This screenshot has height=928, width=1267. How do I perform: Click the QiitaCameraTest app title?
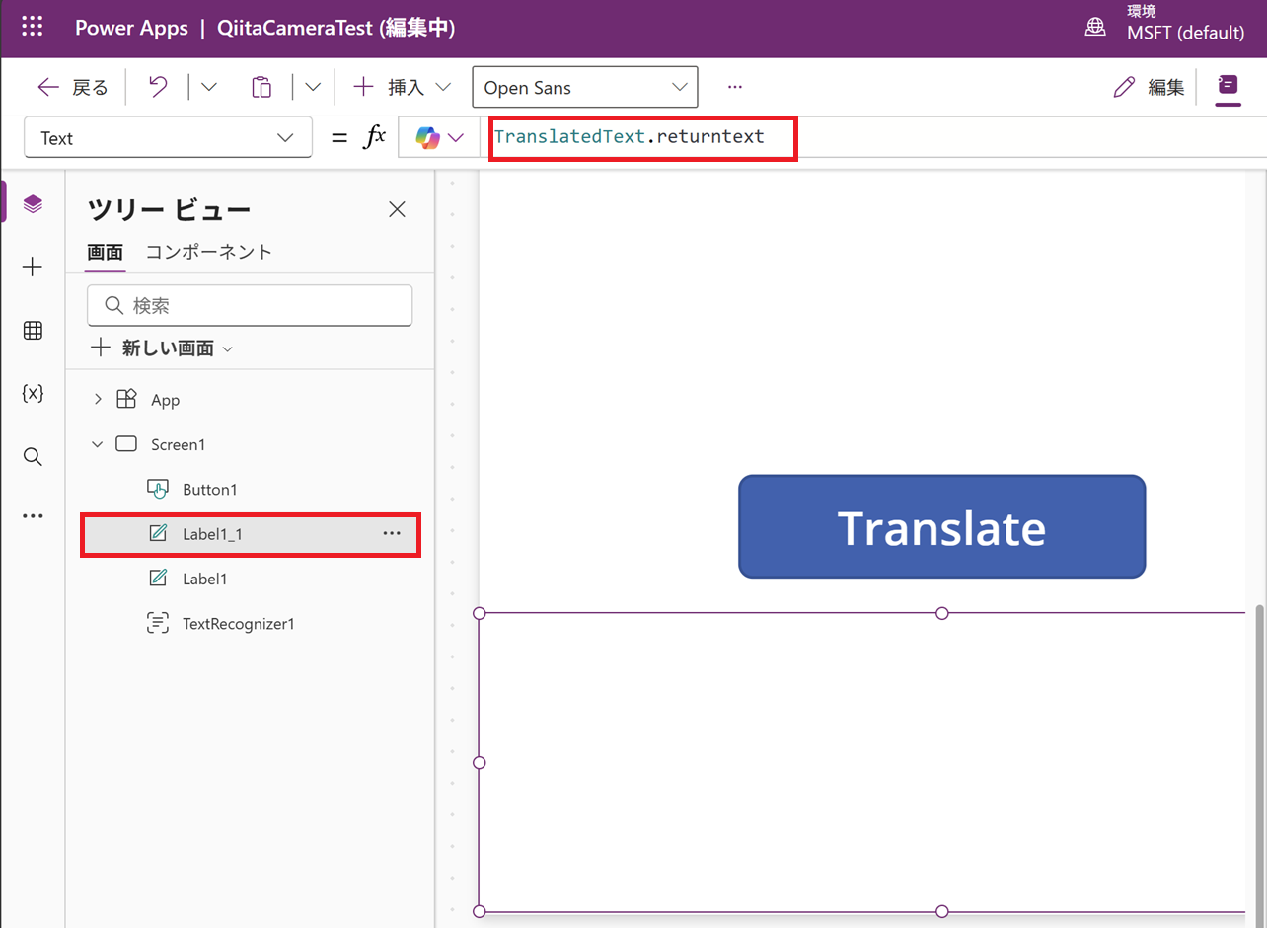335,28
